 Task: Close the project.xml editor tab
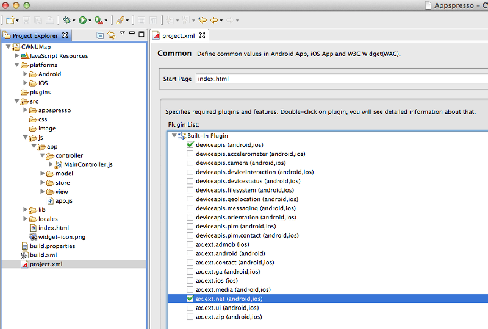coord(202,35)
